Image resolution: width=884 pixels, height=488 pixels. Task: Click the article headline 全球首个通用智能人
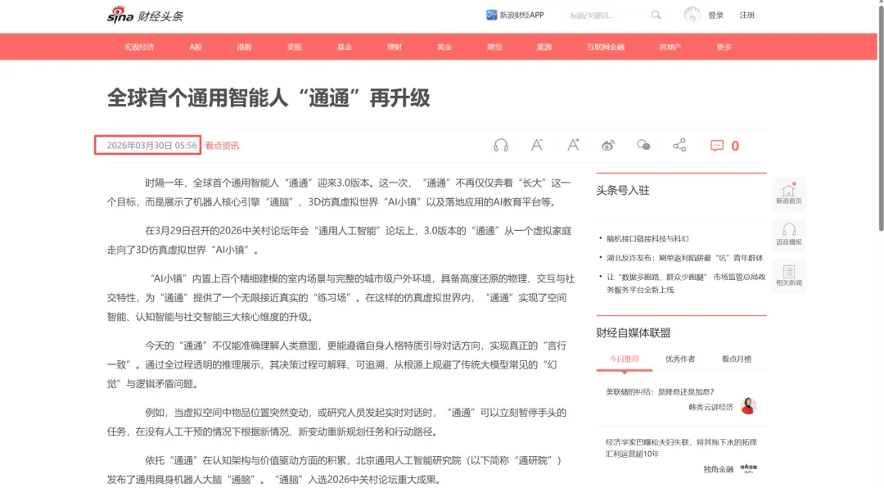[x=268, y=97]
